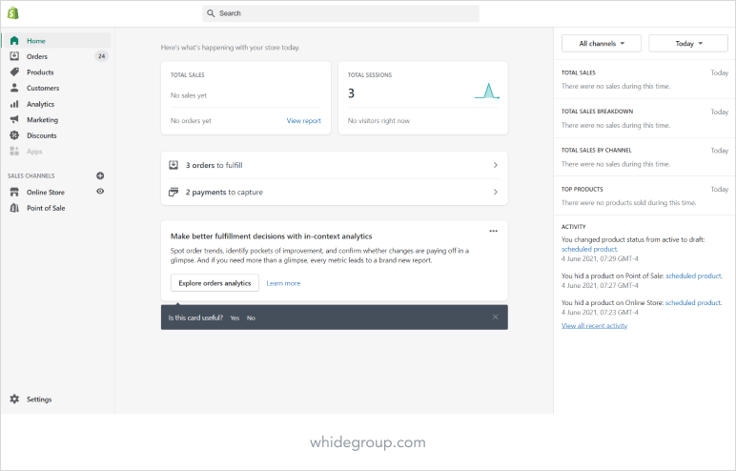Click the Marketing megaphone icon
Viewport: 736px width, 471px height.
coord(14,119)
